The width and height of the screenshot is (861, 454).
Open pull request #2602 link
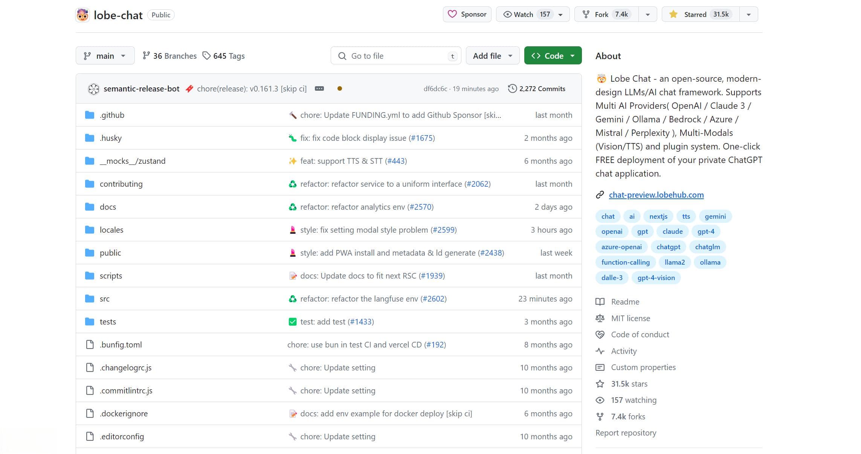[x=434, y=299]
